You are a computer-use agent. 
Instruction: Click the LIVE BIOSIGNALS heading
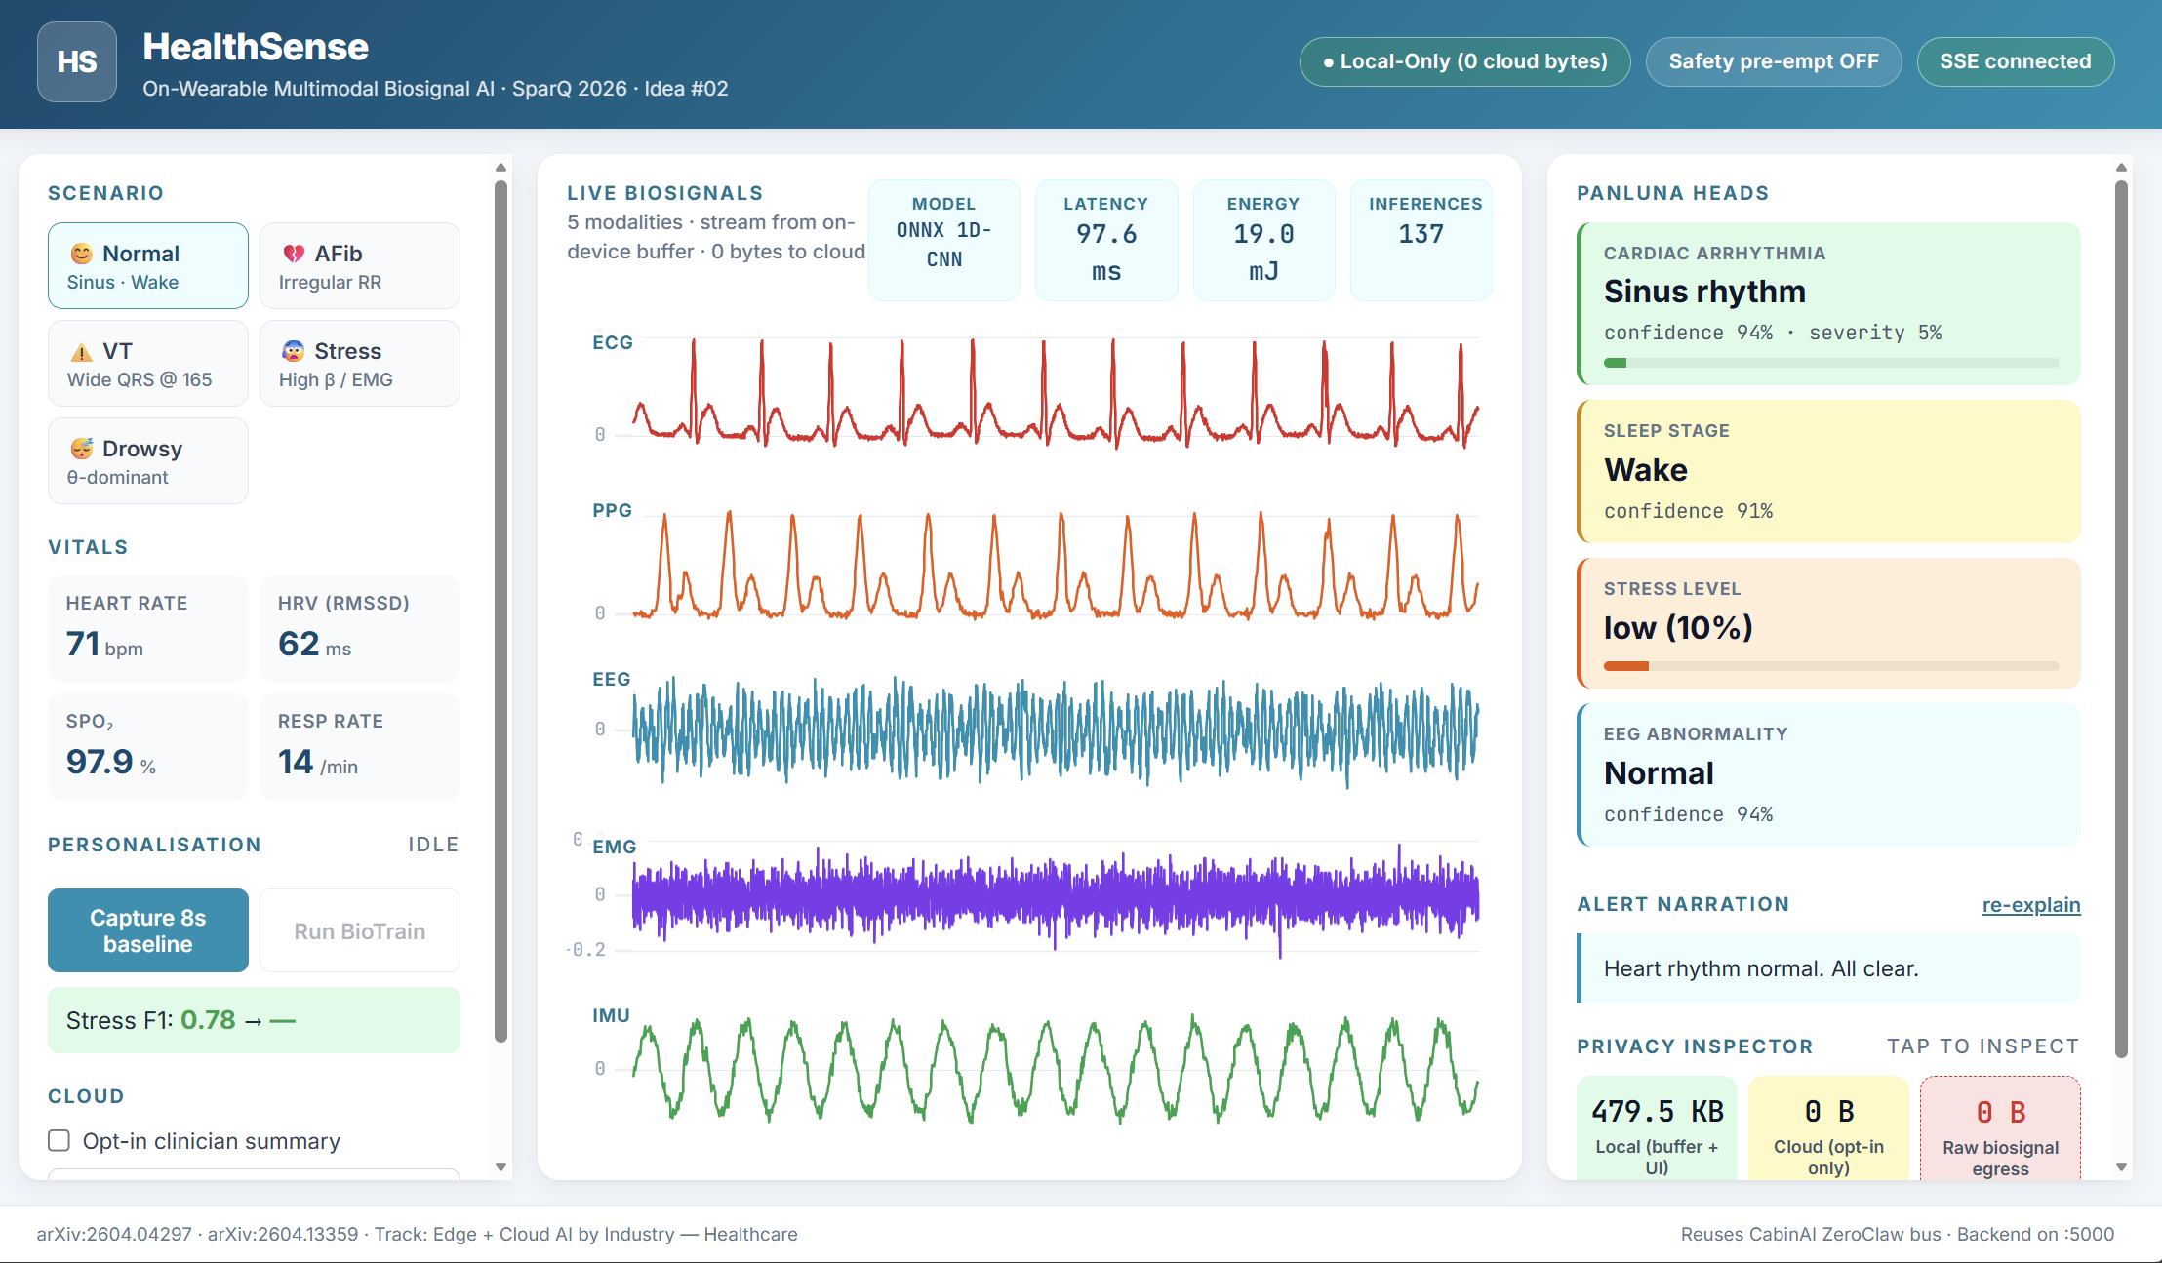coord(665,193)
